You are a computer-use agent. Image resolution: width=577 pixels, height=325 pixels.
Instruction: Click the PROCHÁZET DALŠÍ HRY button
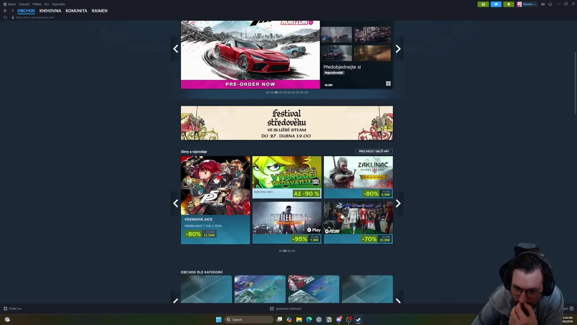(x=374, y=151)
